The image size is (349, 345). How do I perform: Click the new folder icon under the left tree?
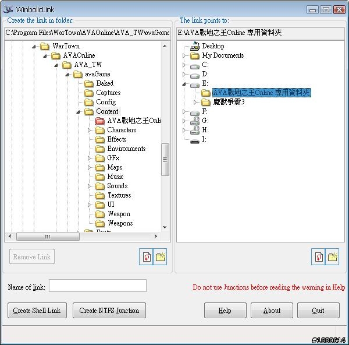click(x=160, y=256)
